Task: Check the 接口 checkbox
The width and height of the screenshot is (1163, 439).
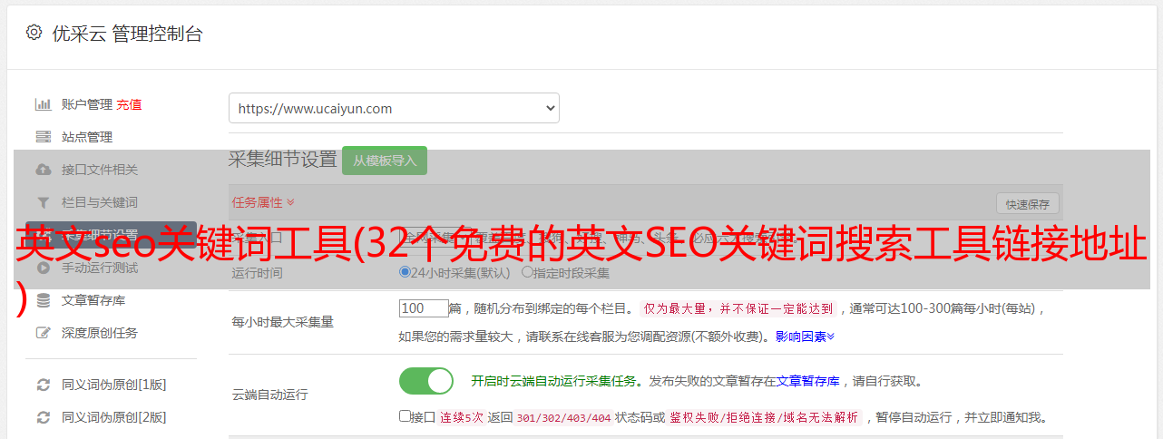Action: 405,416
